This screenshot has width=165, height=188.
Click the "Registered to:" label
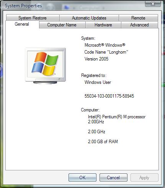click(x=94, y=75)
